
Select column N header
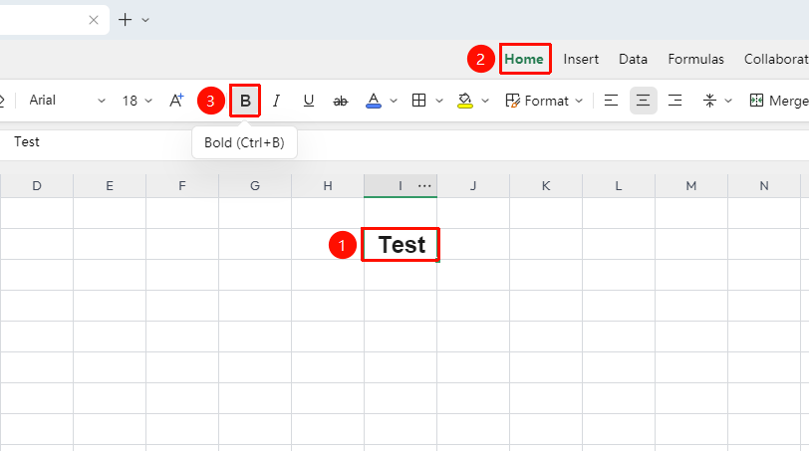click(x=764, y=186)
